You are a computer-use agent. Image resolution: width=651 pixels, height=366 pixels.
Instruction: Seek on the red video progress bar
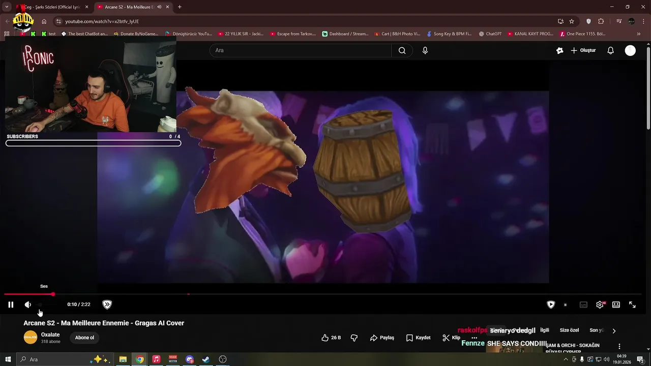click(323, 294)
